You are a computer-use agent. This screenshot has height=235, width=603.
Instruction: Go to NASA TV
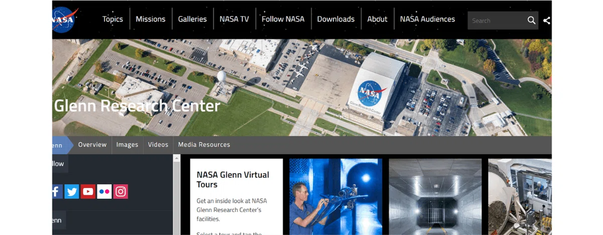[234, 19]
